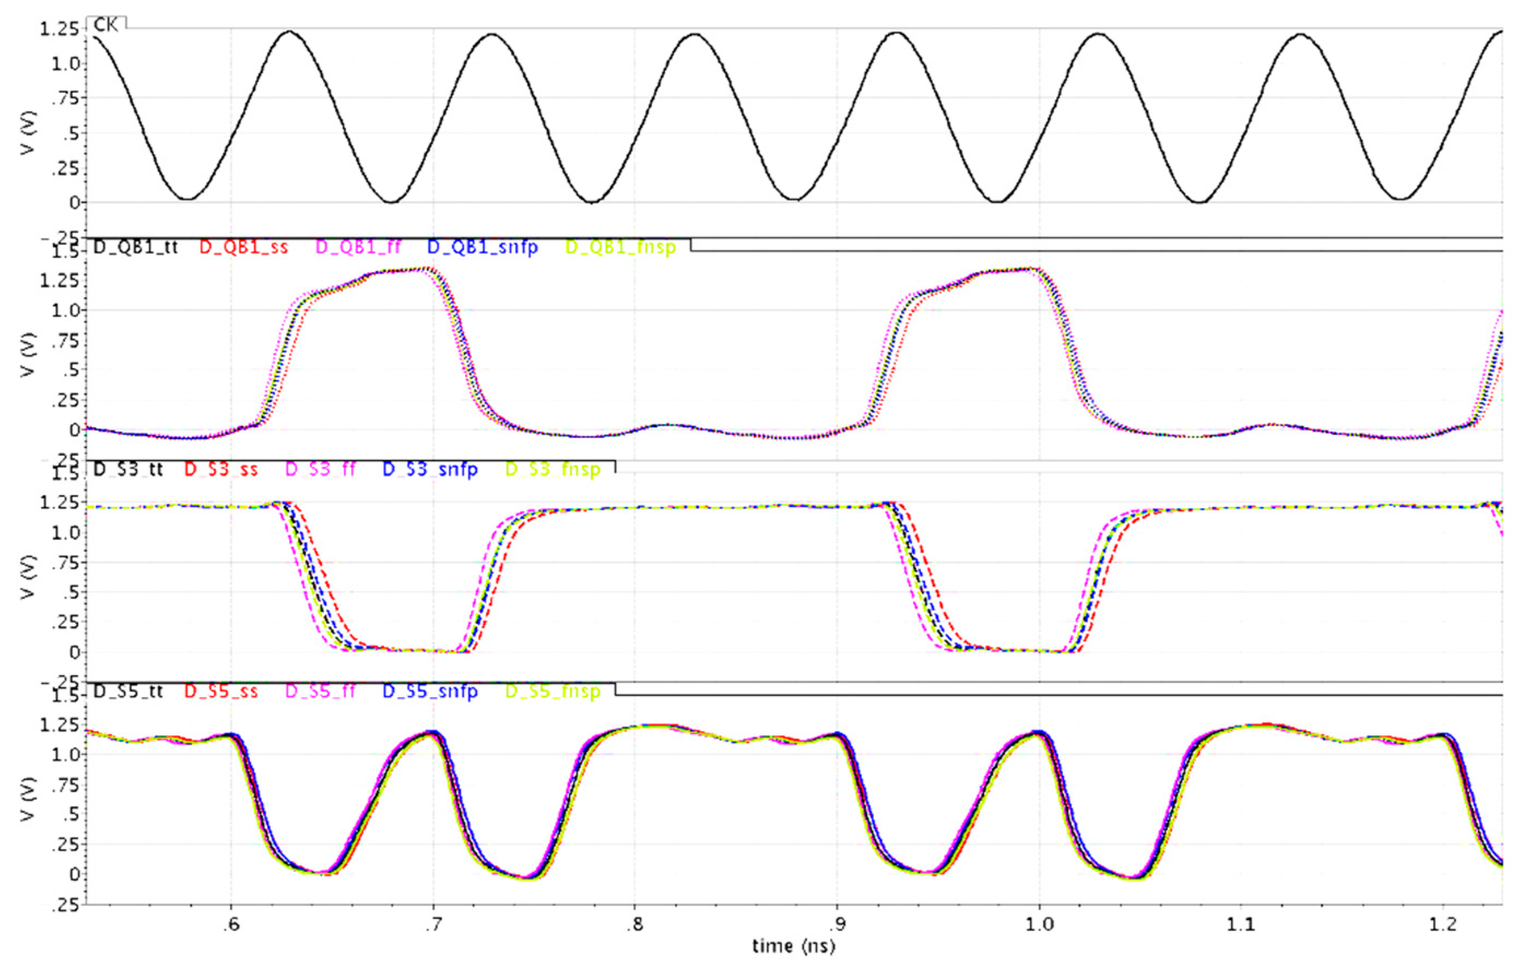Viewport: 1533px width, 968px height.
Task: Select the 1.1 time axis tick label
Action: [x=1241, y=924]
